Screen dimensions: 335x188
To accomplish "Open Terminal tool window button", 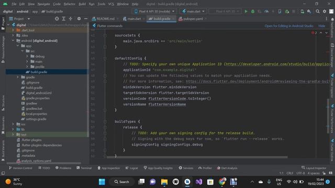I will pos(84,168).
